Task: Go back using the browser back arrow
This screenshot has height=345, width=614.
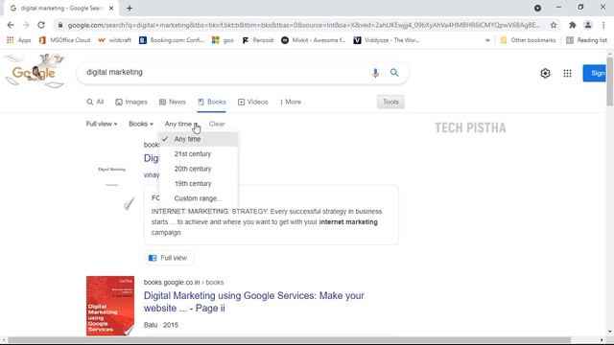Action: pos(11,25)
